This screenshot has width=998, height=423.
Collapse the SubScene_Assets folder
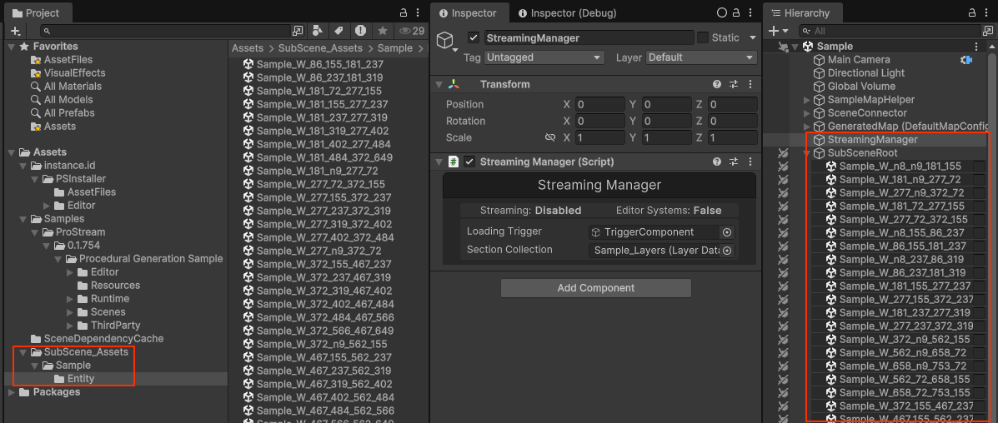point(23,351)
